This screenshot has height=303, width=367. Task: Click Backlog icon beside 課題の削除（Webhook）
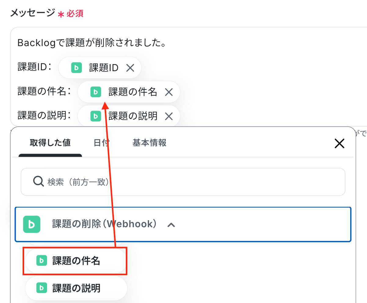(32, 224)
